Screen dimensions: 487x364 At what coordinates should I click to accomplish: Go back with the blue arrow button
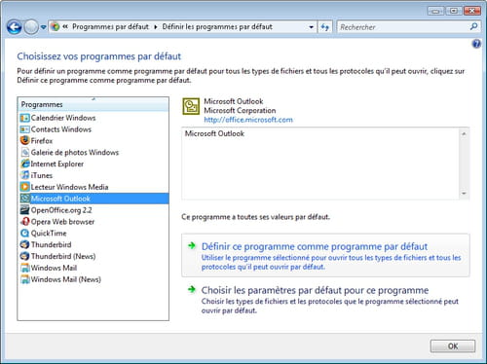tap(15, 27)
